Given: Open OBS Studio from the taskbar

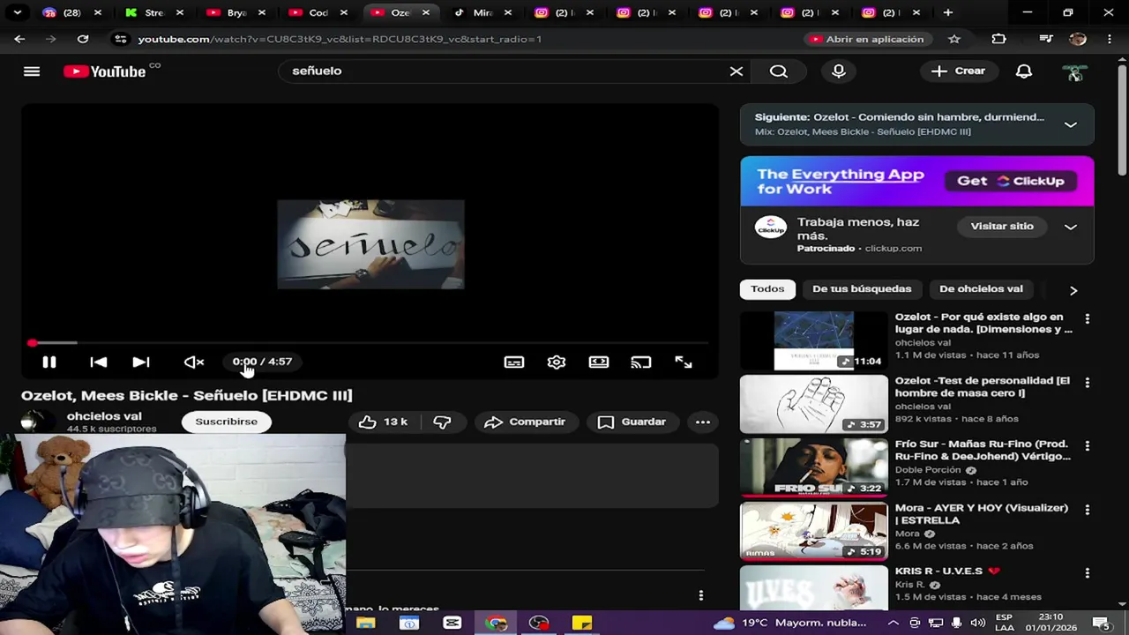Looking at the screenshot, I should [539, 624].
